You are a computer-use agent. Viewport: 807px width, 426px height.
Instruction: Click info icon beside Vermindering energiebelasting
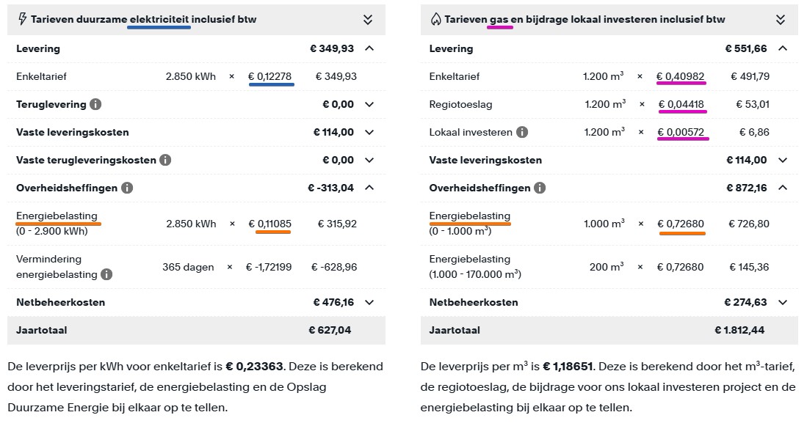(108, 275)
